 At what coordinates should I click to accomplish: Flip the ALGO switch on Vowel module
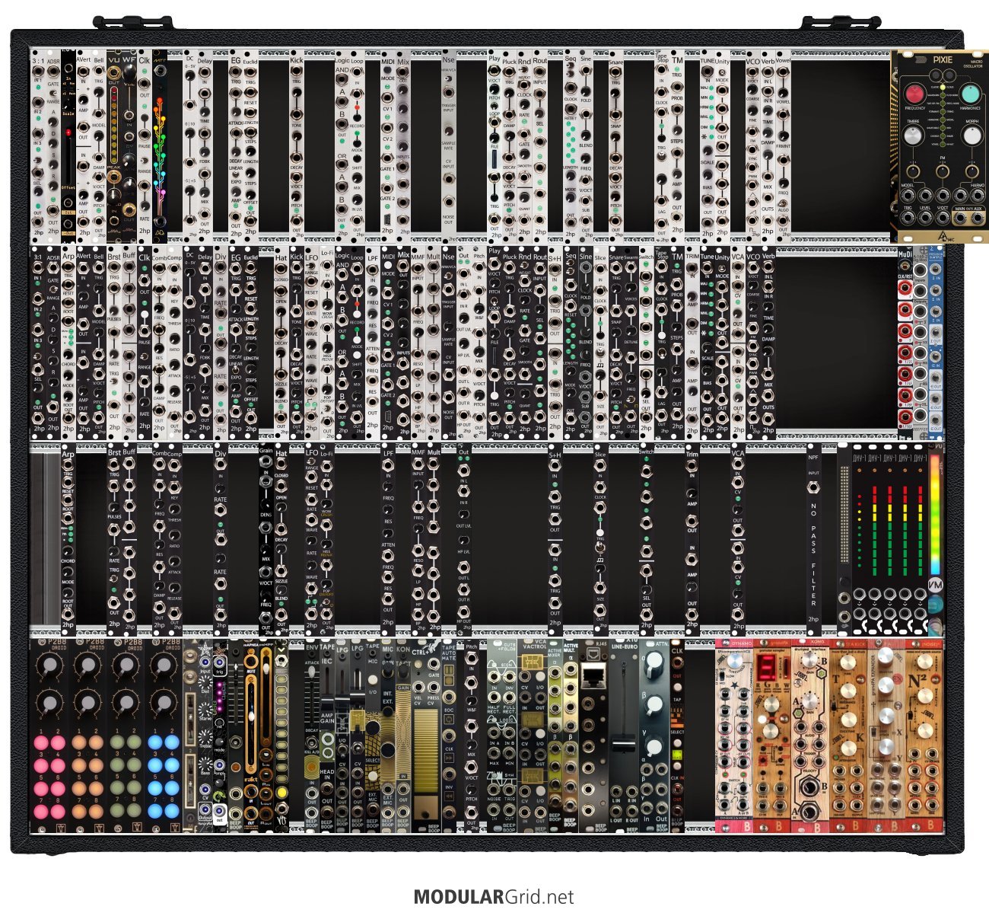(784, 203)
